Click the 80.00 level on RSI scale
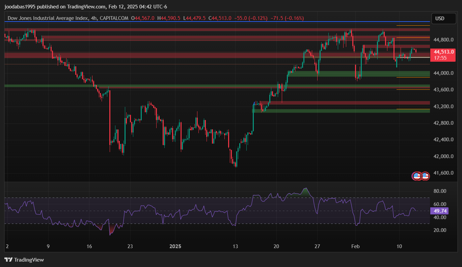The width and height of the screenshot is (462, 267). [440, 191]
